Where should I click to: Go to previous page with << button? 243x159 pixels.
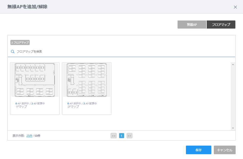114,136
